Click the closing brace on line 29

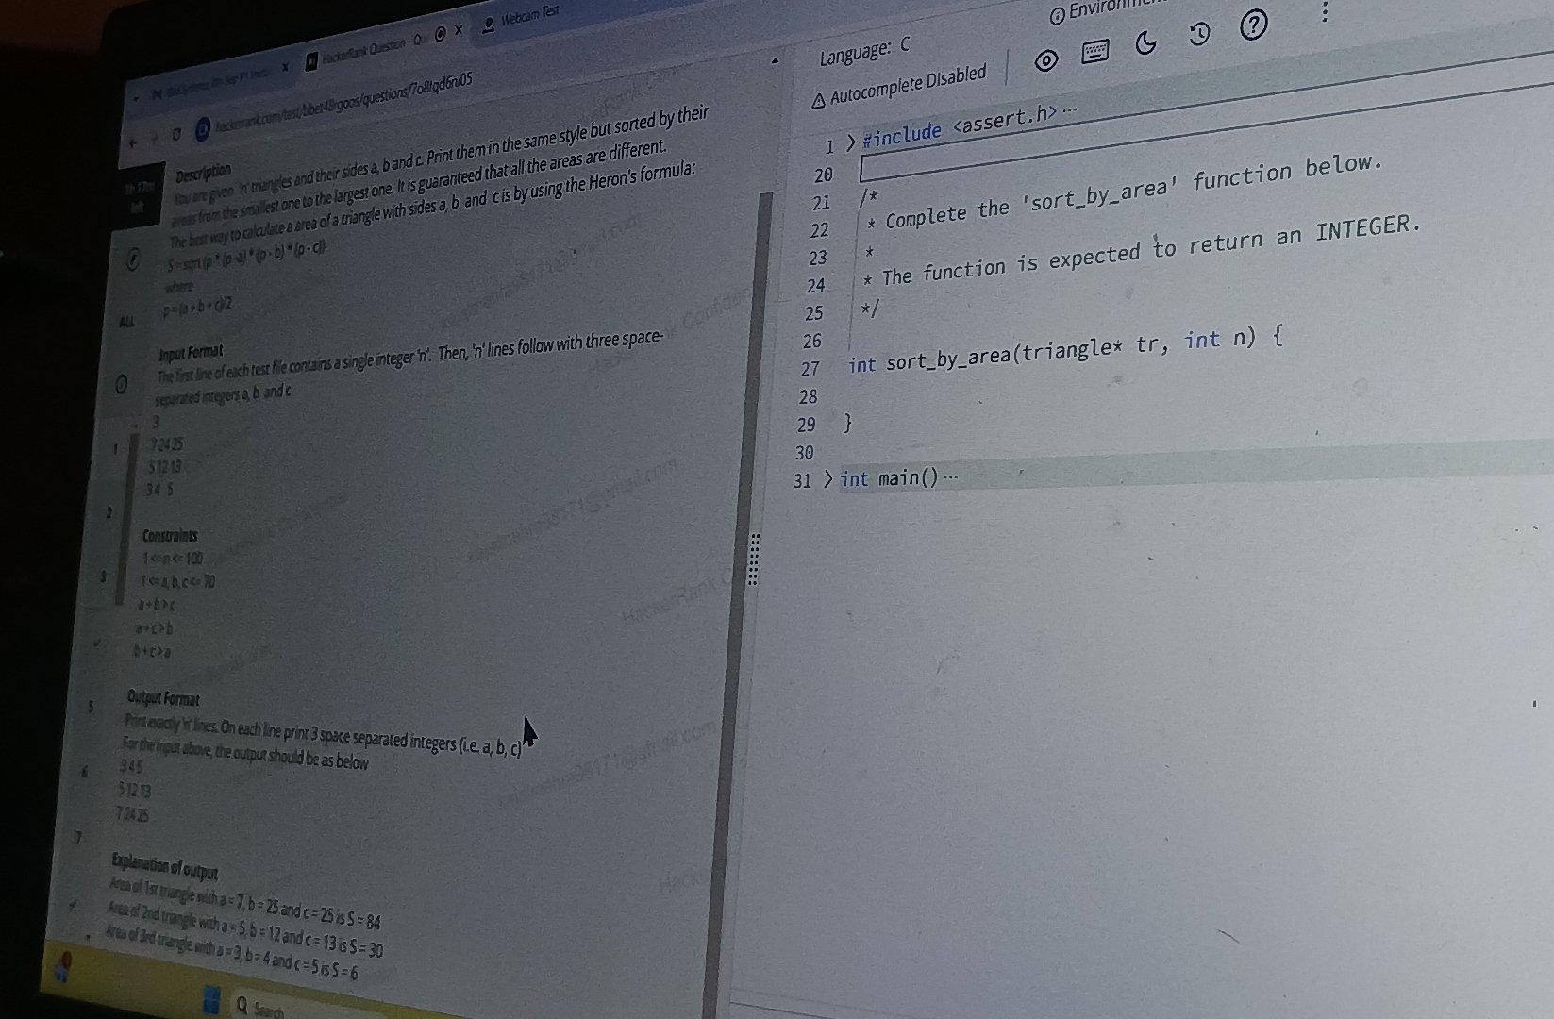coord(846,424)
